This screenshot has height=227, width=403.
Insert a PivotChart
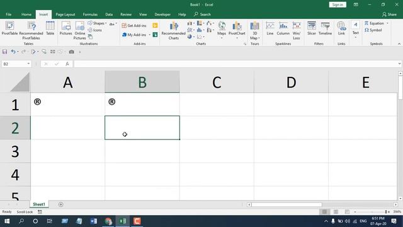(237, 29)
